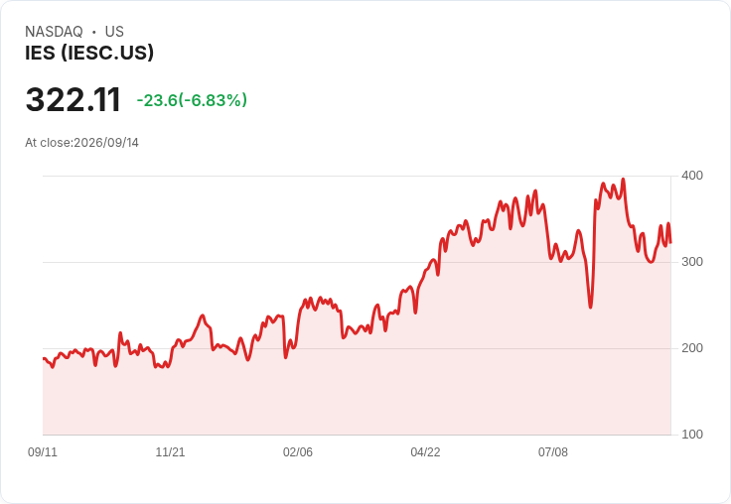The height and width of the screenshot is (504, 731).
Task: Select the 09/11 date on x-axis
Action: (43, 452)
